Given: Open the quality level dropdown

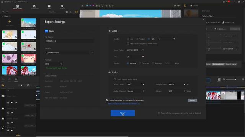Looking at the screenshot, I should coord(167,39).
